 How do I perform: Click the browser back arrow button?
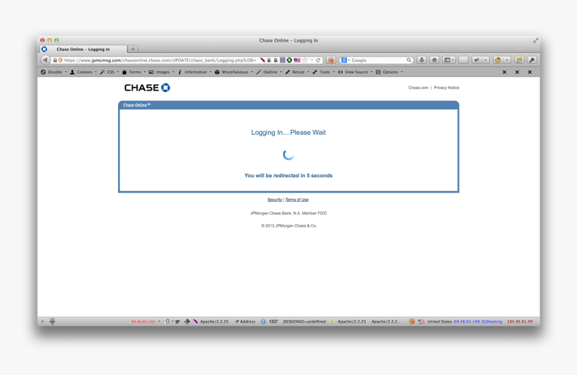pyautogui.click(x=46, y=60)
